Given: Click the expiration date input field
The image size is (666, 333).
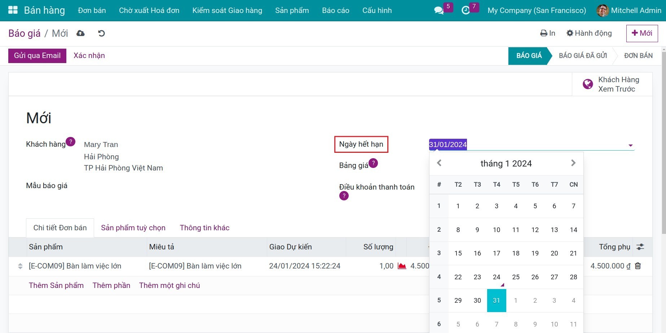Looking at the screenshot, I should tap(526, 145).
